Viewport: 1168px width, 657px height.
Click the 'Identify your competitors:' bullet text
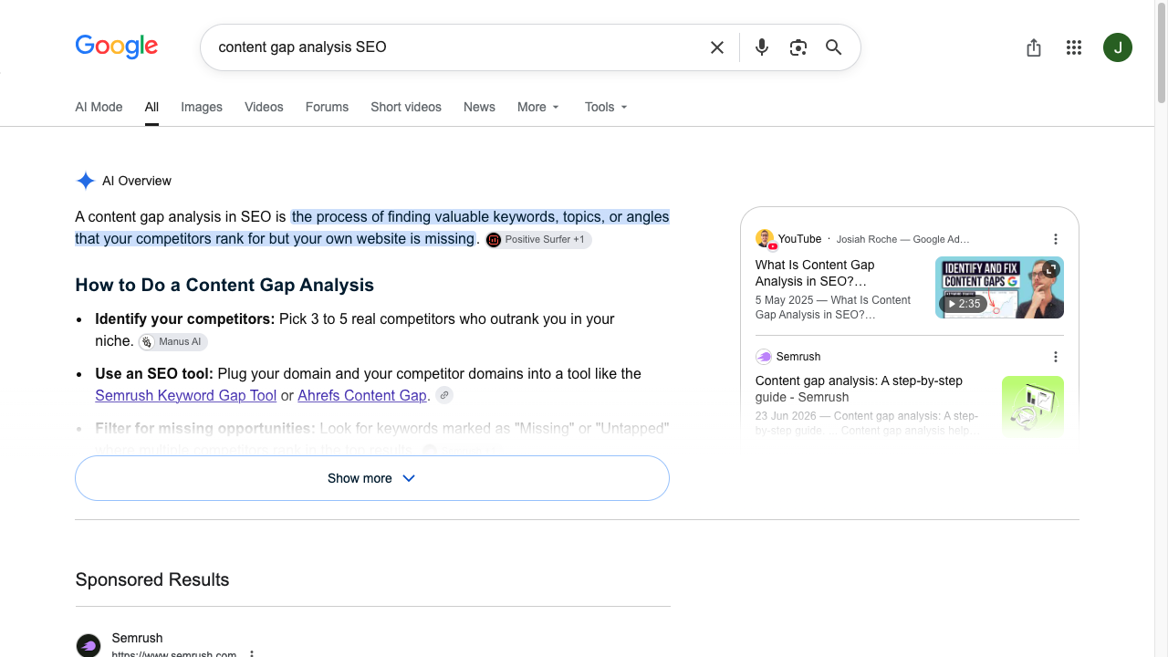(185, 318)
